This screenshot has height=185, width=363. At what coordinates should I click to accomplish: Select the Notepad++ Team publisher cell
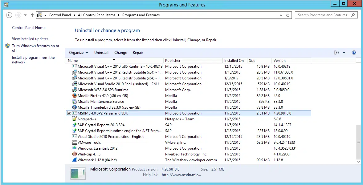(x=180, y=119)
